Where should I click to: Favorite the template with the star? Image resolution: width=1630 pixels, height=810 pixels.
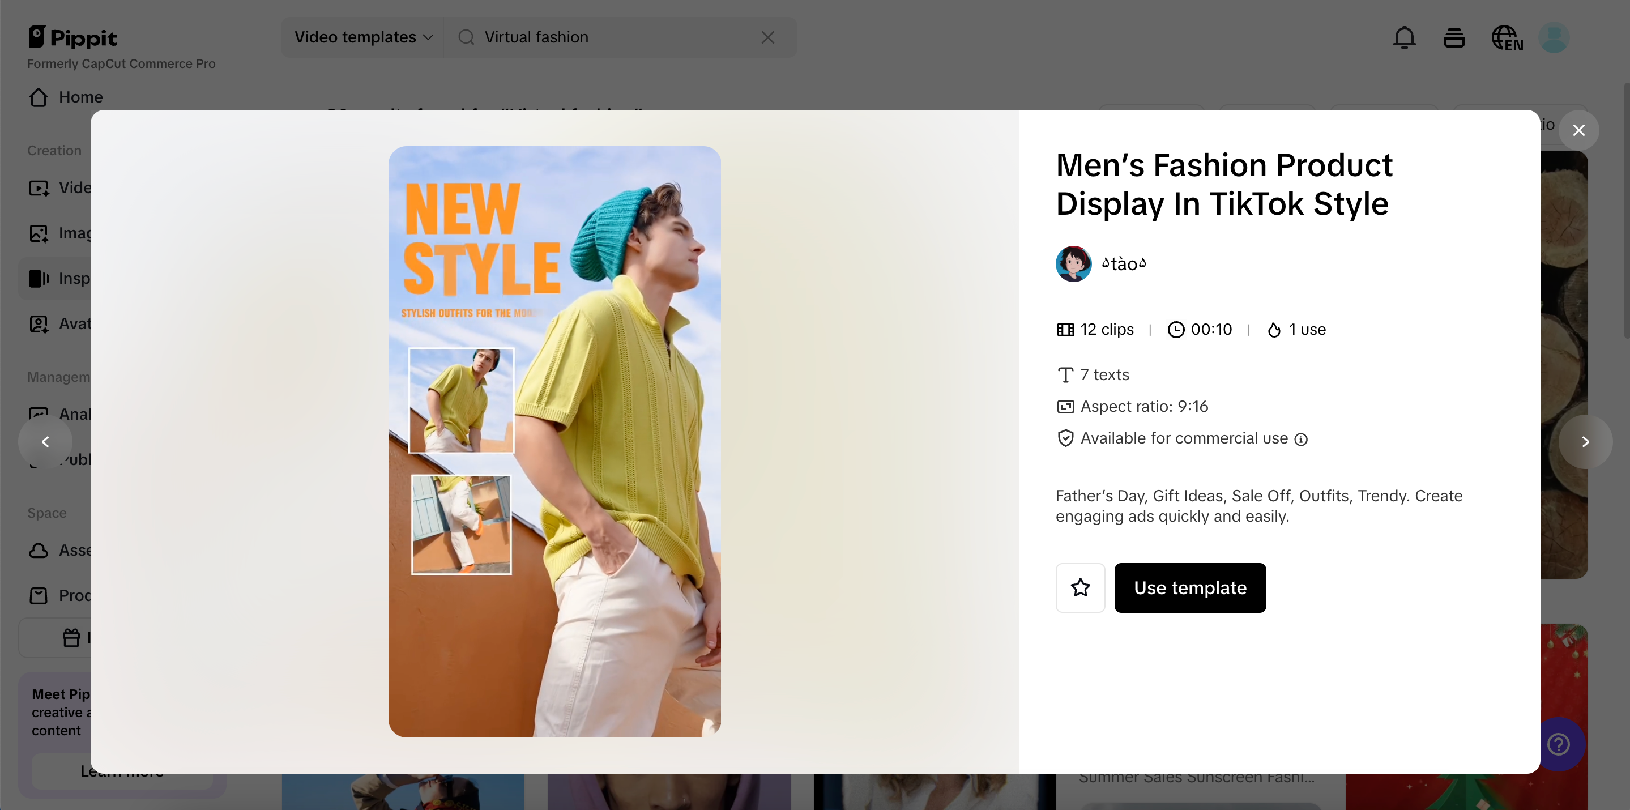click(x=1080, y=588)
